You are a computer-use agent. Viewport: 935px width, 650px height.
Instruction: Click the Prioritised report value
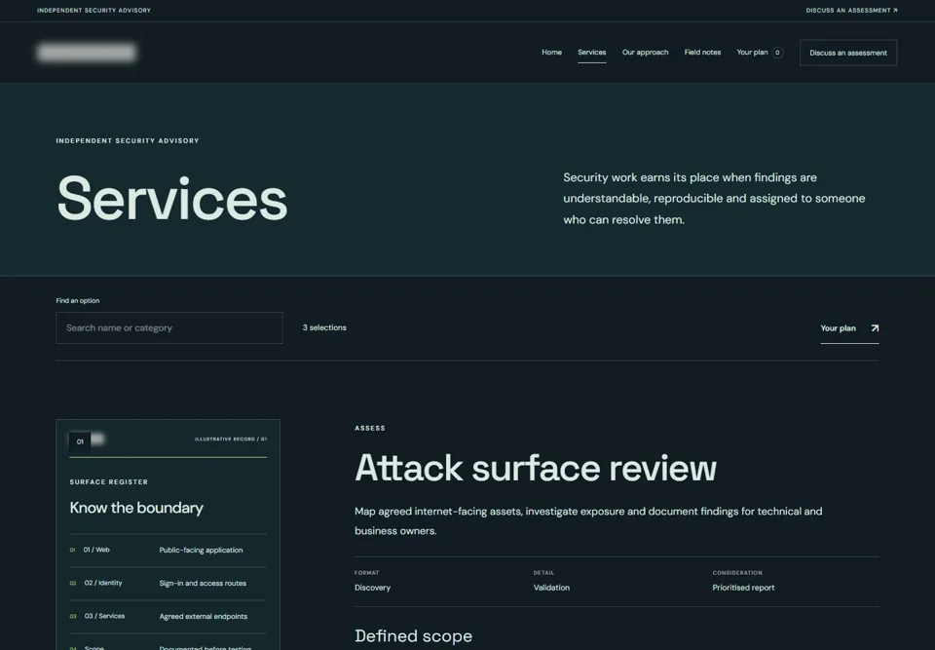click(x=743, y=588)
